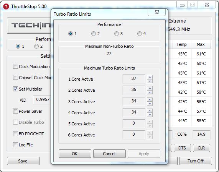Select main window Performance profile 2

tap(36, 46)
